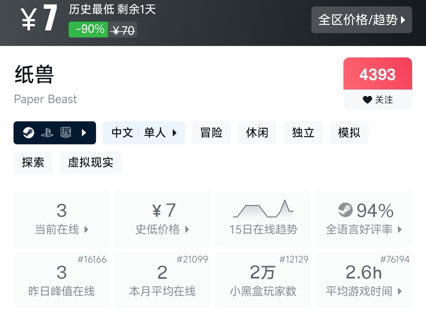Viewport: 426px width, 315px height.
Task: Choose the 休闲 genre tag
Action: click(257, 133)
